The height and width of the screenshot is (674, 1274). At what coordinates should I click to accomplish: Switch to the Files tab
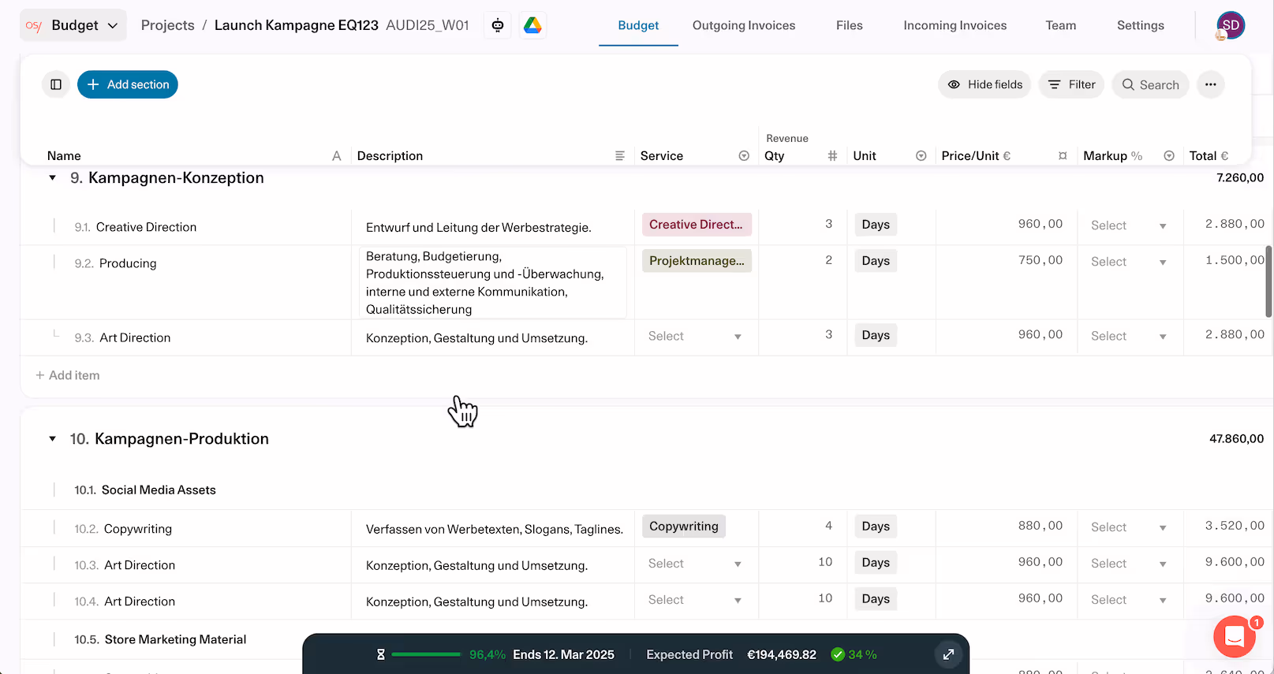pyautogui.click(x=850, y=25)
